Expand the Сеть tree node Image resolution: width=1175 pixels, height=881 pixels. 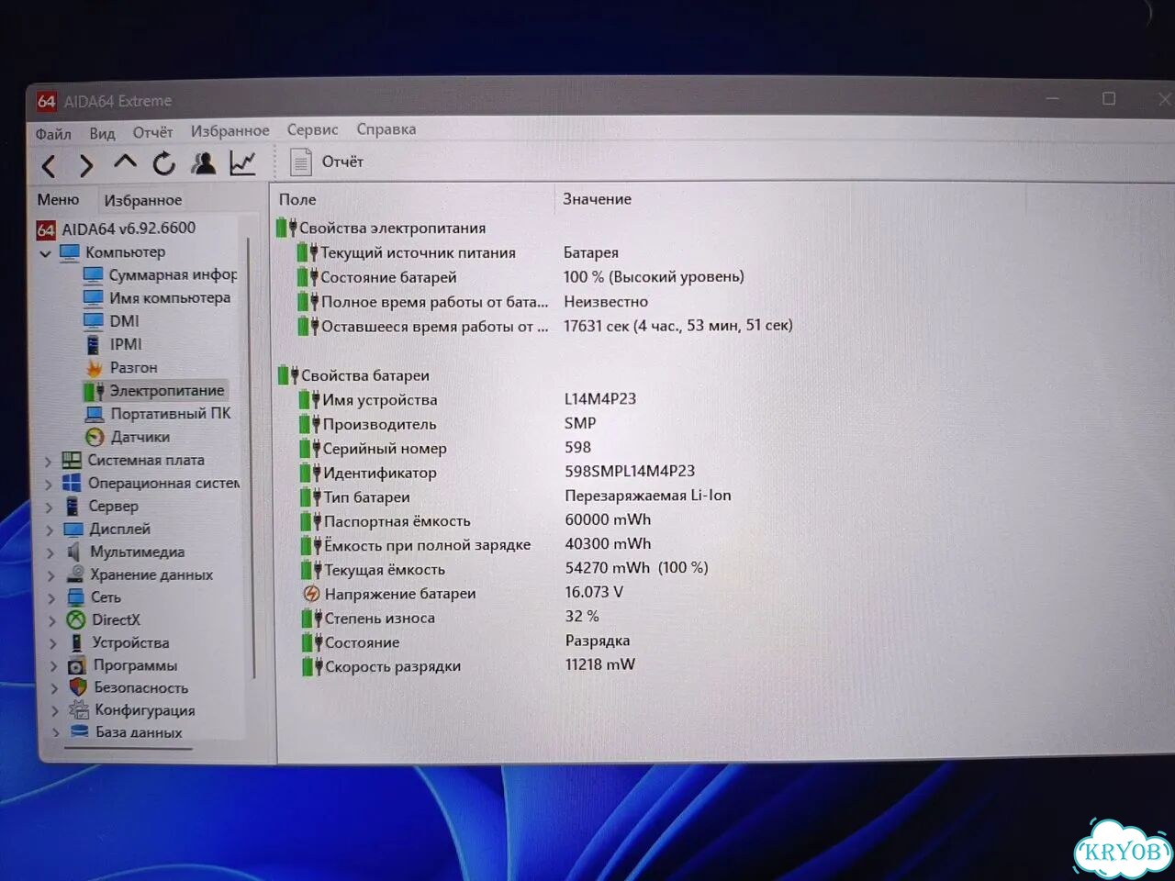pyautogui.click(x=51, y=597)
